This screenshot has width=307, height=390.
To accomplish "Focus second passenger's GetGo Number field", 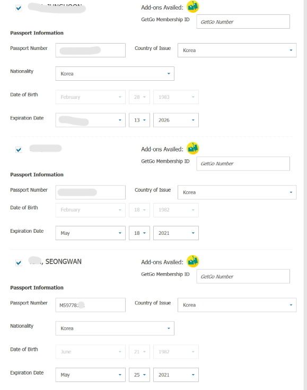I will point(243,164).
